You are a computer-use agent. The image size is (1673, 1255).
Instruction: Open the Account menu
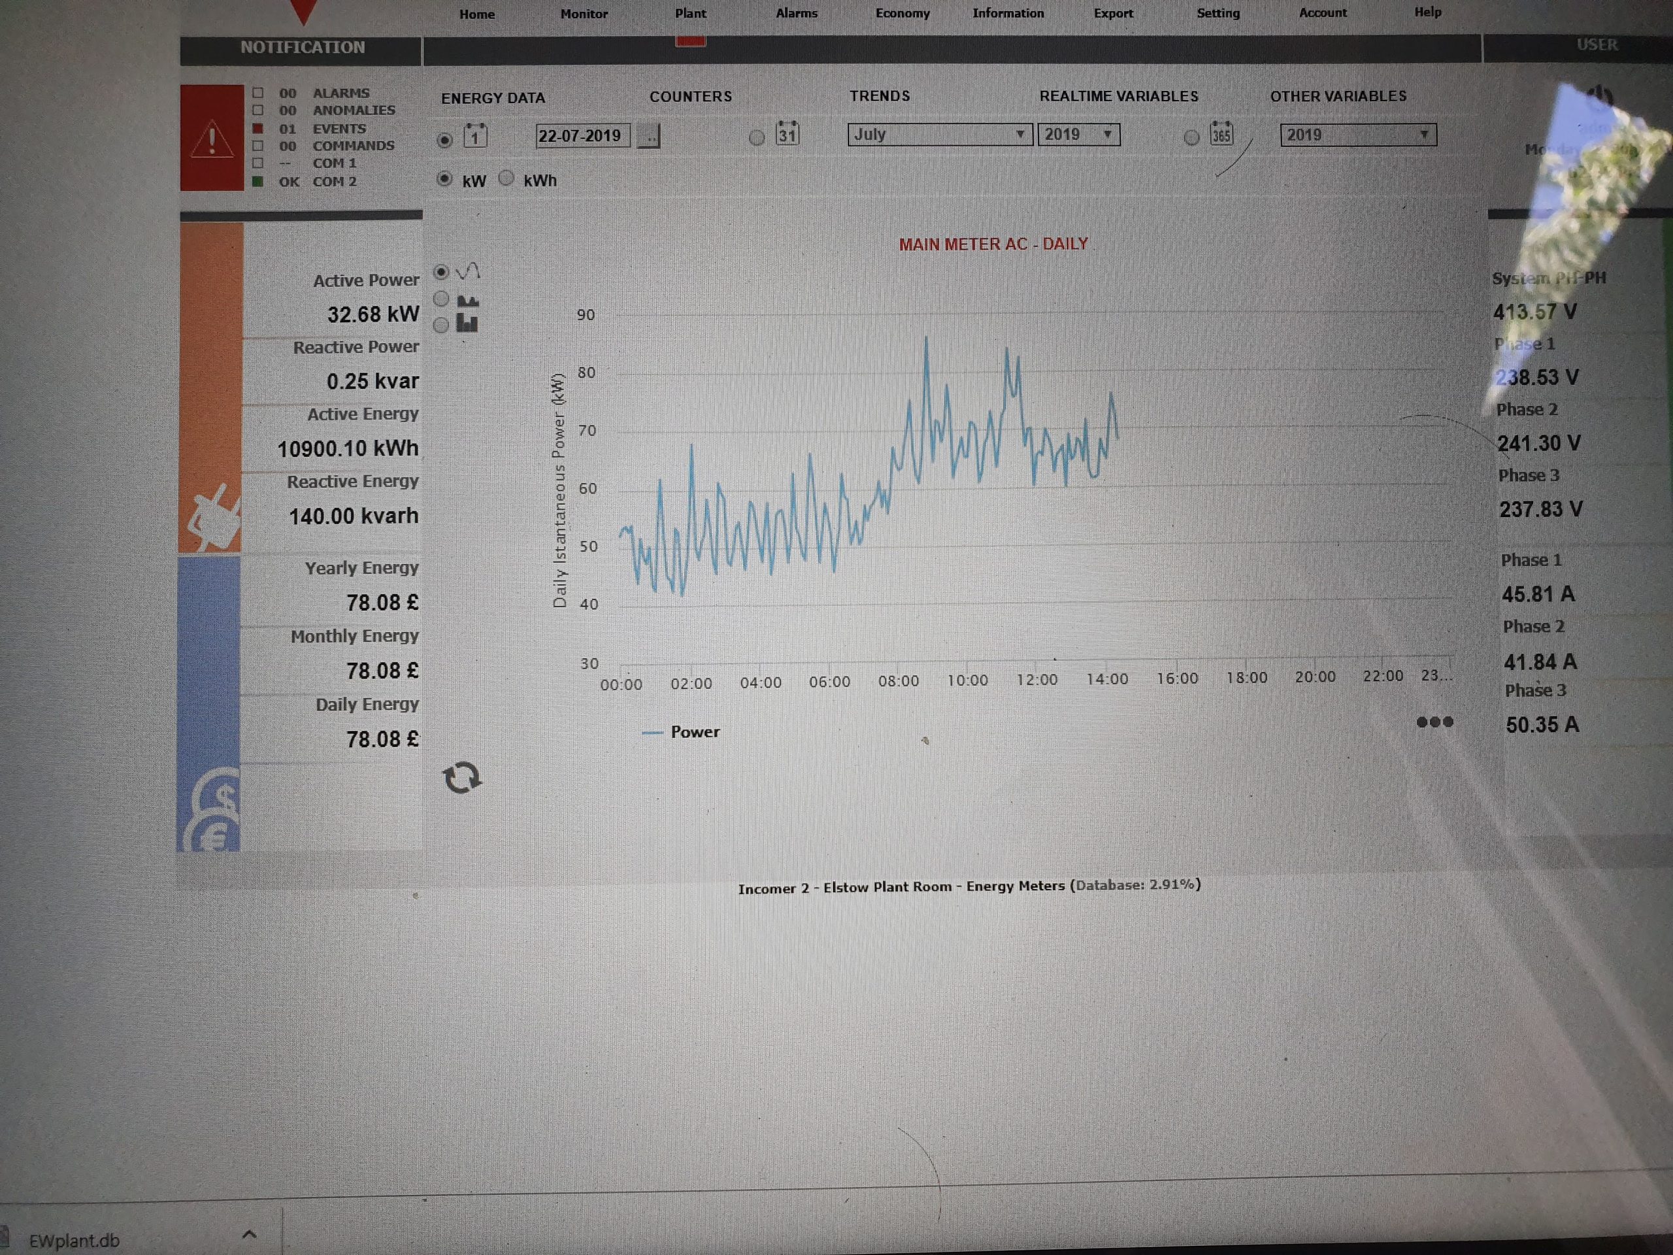1323,12
